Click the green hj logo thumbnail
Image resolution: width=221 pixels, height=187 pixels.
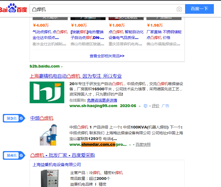coord(47,92)
